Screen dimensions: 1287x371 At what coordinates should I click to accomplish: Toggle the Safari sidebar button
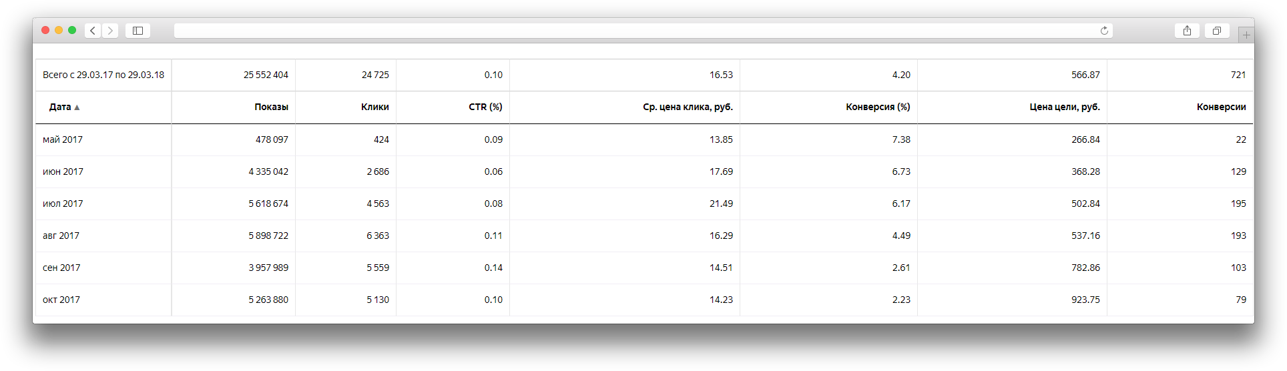(x=138, y=31)
